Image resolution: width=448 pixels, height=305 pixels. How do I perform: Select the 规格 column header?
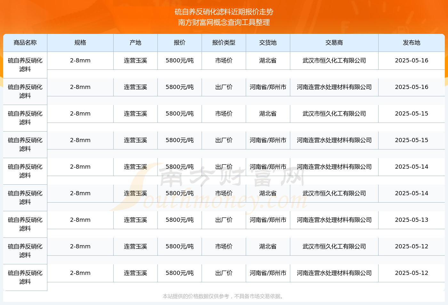(x=80, y=43)
